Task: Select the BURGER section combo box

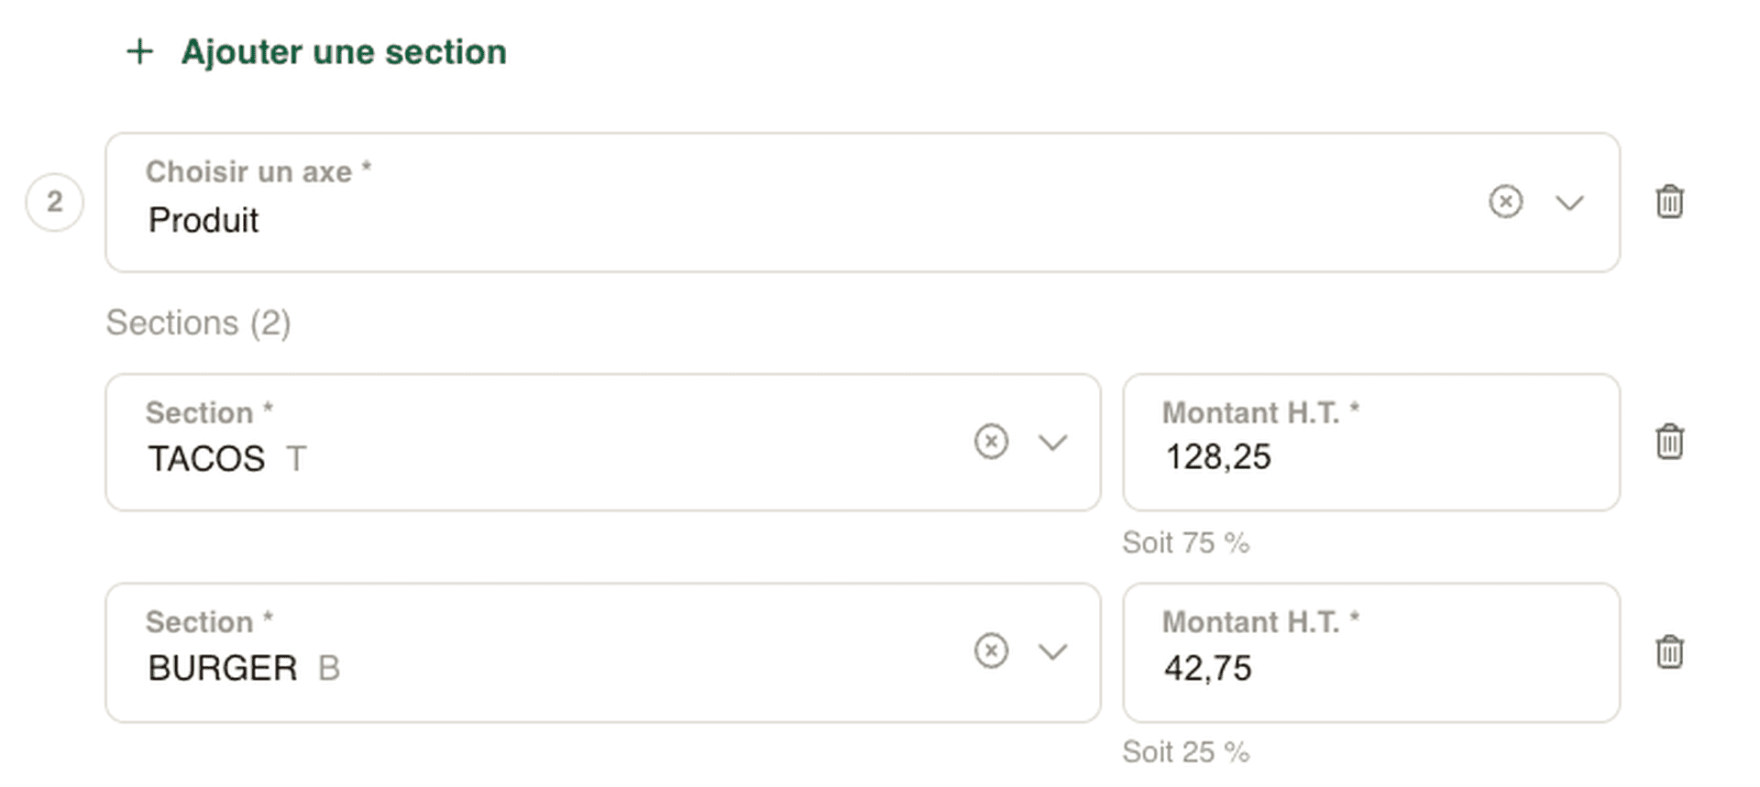Action: pyautogui.click(x=532, y=653)
